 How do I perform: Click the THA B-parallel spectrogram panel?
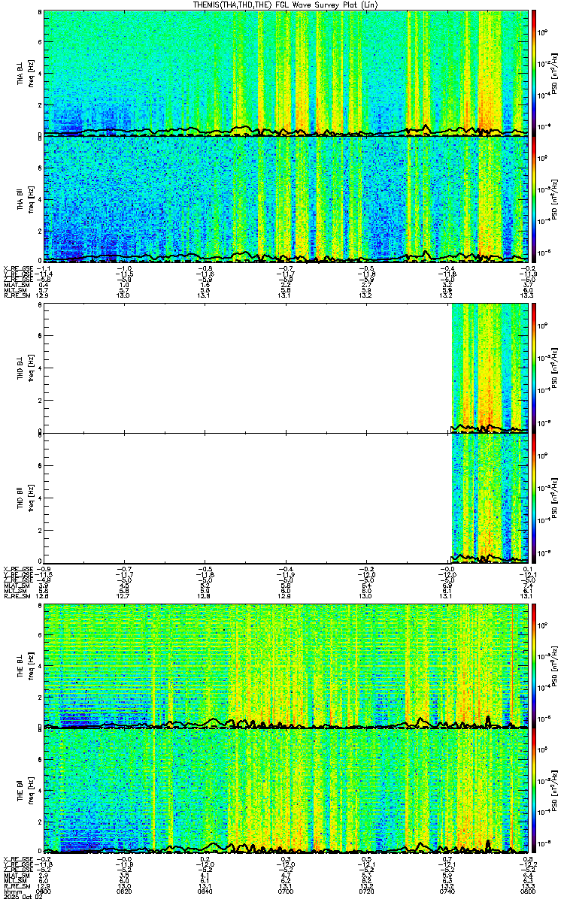pyautogui.click(x=287, y=198)
